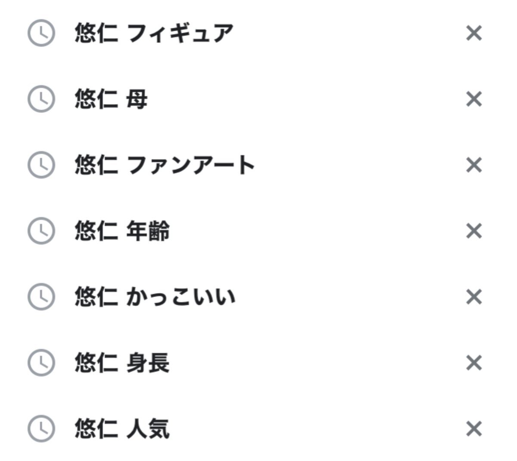Tap the clock icon next to 悠仁 人気

click(41, 429)
